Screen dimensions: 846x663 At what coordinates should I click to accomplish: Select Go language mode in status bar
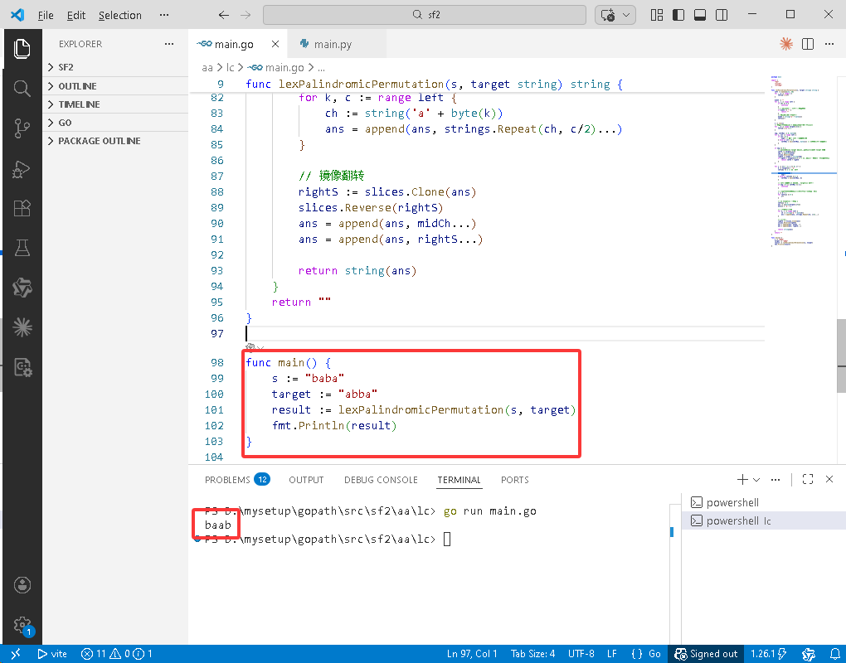click(654, 654)
